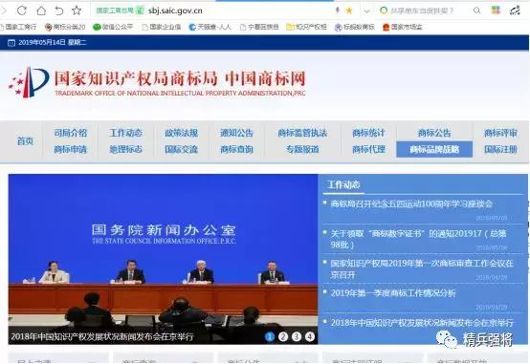The width and height of the screenshot is (530, 364).
Task: Open the 专题报道 navigation item
Action: (302, 149)
